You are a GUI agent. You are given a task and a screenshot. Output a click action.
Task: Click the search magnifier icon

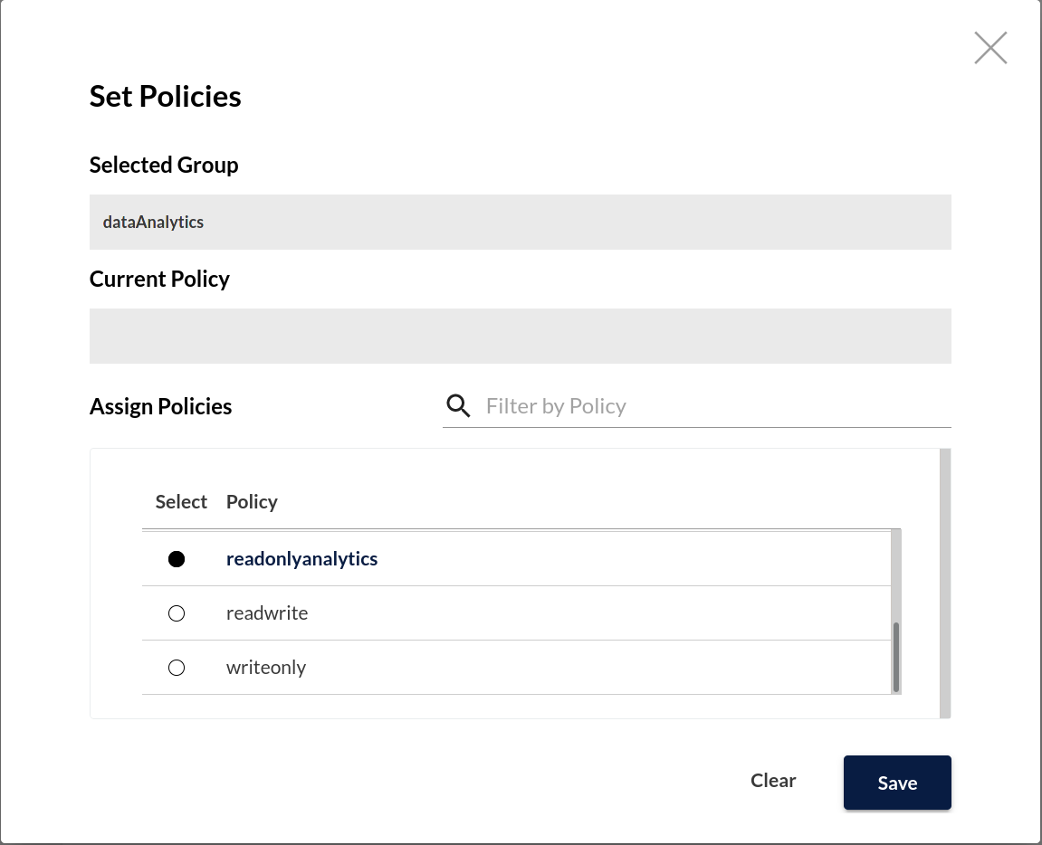pyautogui.click(x=458, y=405)
